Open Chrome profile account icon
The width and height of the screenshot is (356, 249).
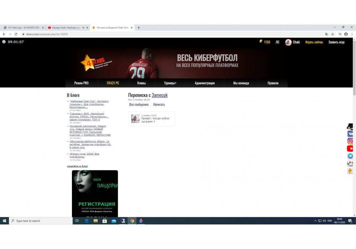tap(346, 34)
